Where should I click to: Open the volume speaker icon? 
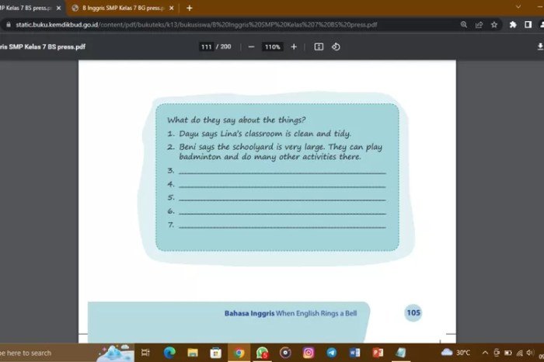coord(530,353)
